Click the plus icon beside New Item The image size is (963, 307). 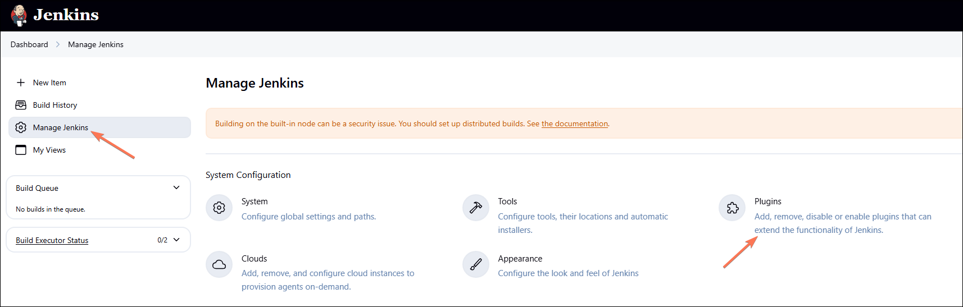click(21, 83)
